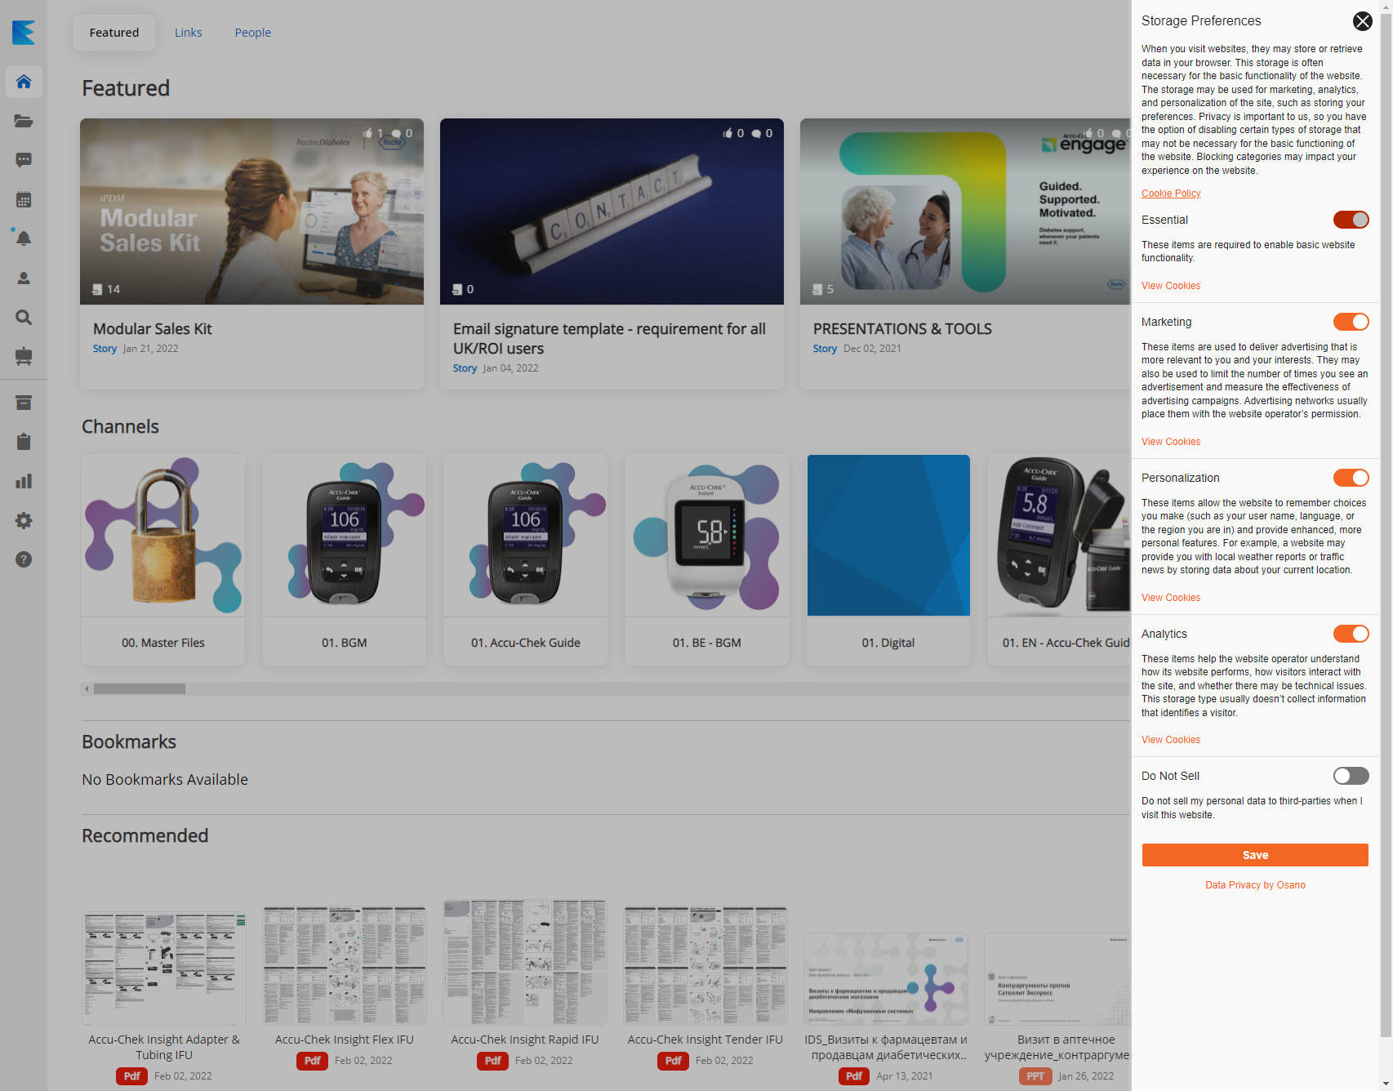
Task: Expand View Cookies under Personalization
Action: tap(1171, 598)
